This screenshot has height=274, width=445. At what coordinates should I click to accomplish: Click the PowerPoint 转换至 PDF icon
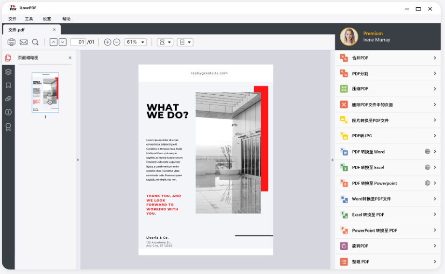(344, 230)
